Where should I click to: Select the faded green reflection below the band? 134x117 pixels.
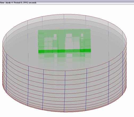pyautogui.click(x=65, y=59)
